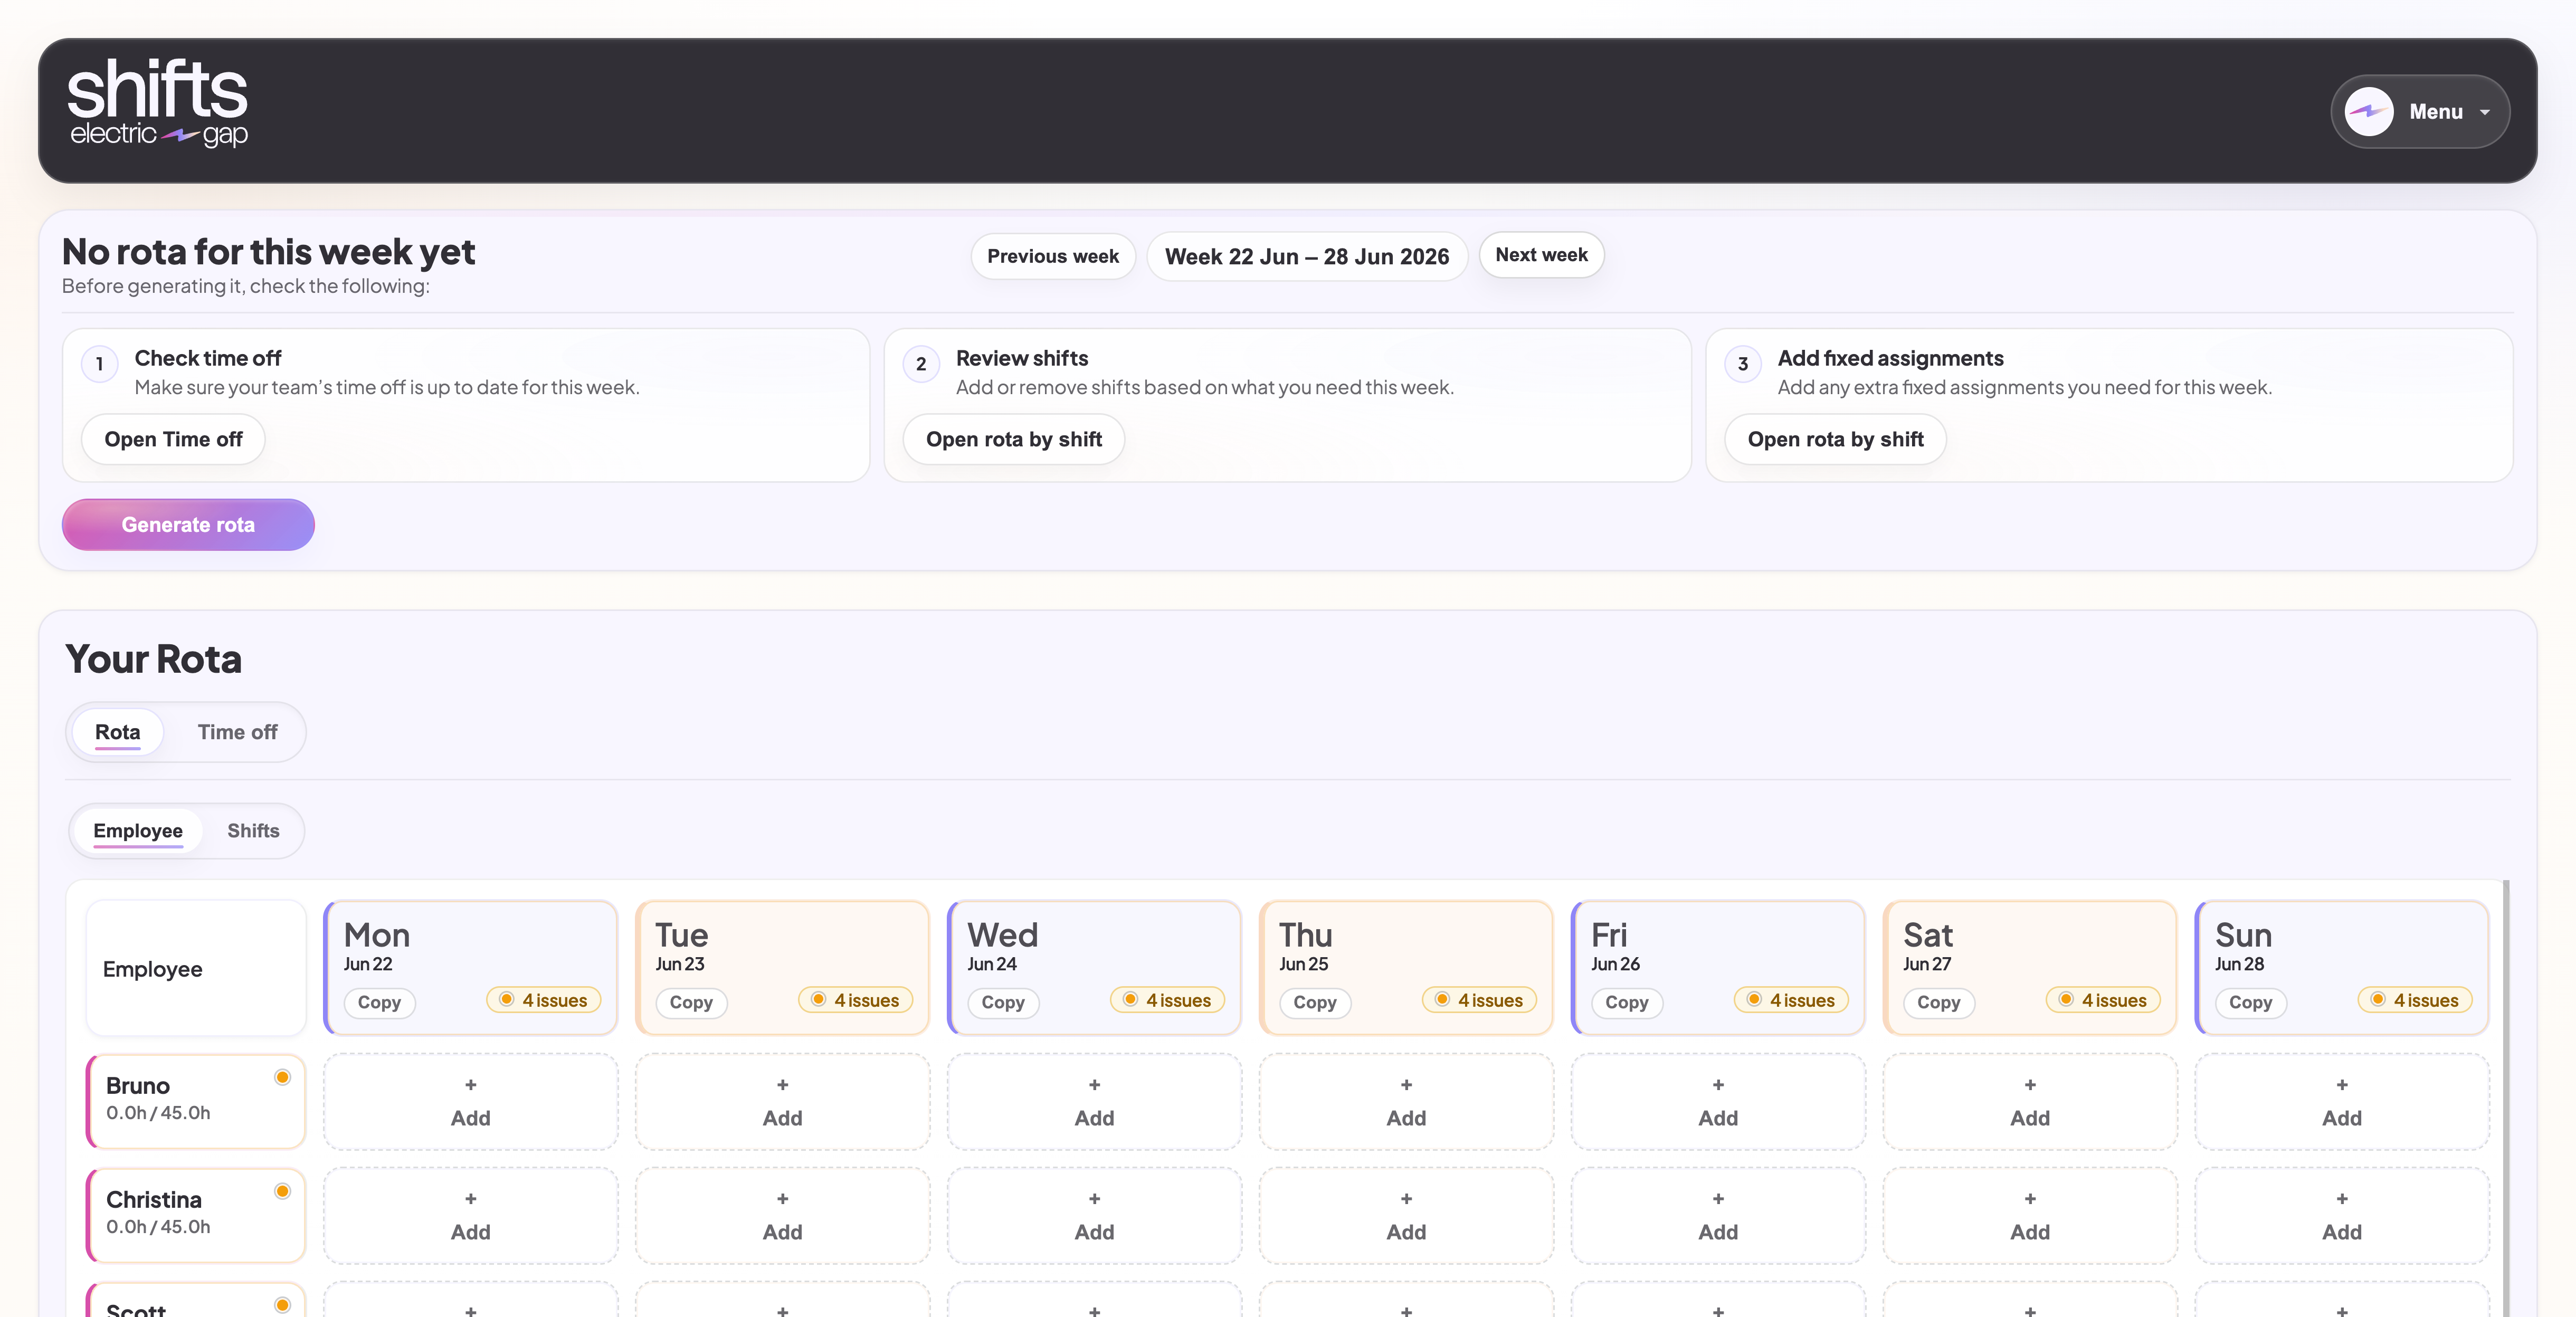Copy Tuesday Jun 23 schedule
The image size is (2576, 1317).
(691, 1002)
